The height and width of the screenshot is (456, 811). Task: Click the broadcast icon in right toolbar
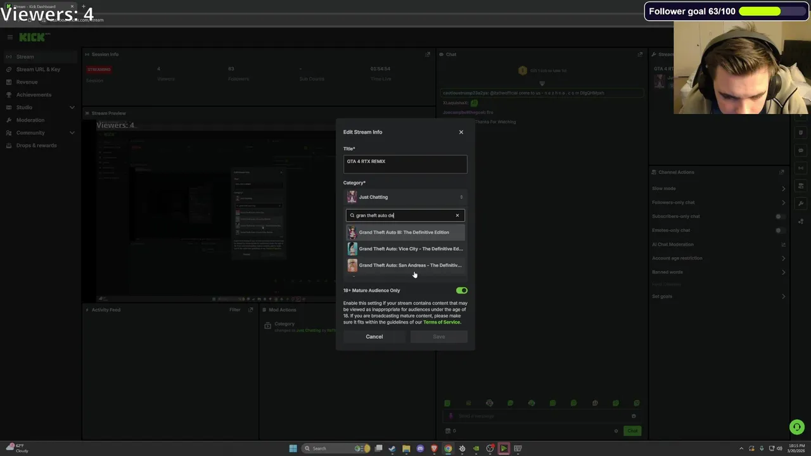(x=801, y=168)
